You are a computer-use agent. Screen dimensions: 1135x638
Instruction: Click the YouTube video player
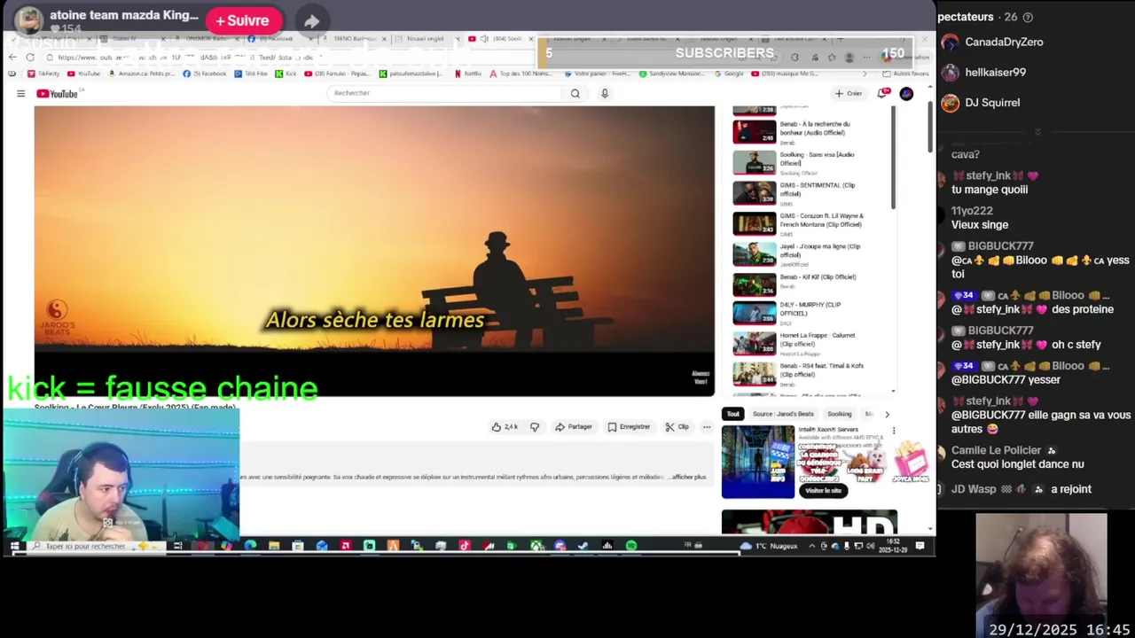click(x=374, y=251)
